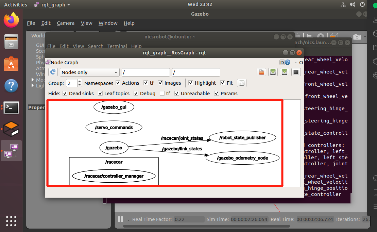Viewport: 377px width, 232px height.
Task: Open Files manager in the dock
Action: coord(11,42)
